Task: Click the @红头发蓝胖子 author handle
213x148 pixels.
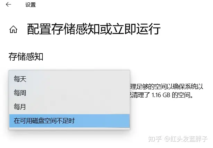Action: click(x=186, y=139)
